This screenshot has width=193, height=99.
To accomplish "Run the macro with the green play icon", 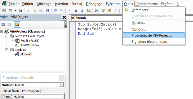I will [69, 11].
